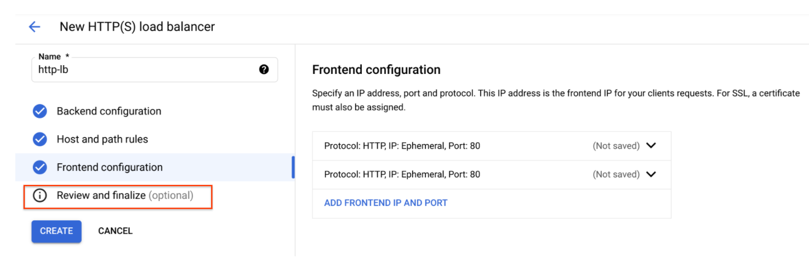Select the Host and path rules step
809x264 pixels.
click(x=155, y=139)
